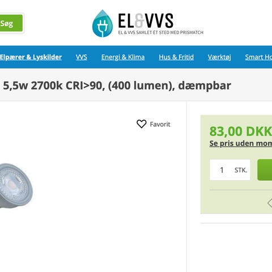This screenshot has height=272, width=272.
Task: Click the diamond icon in price box
Action: pyautogui.click(x=270, y=203)
